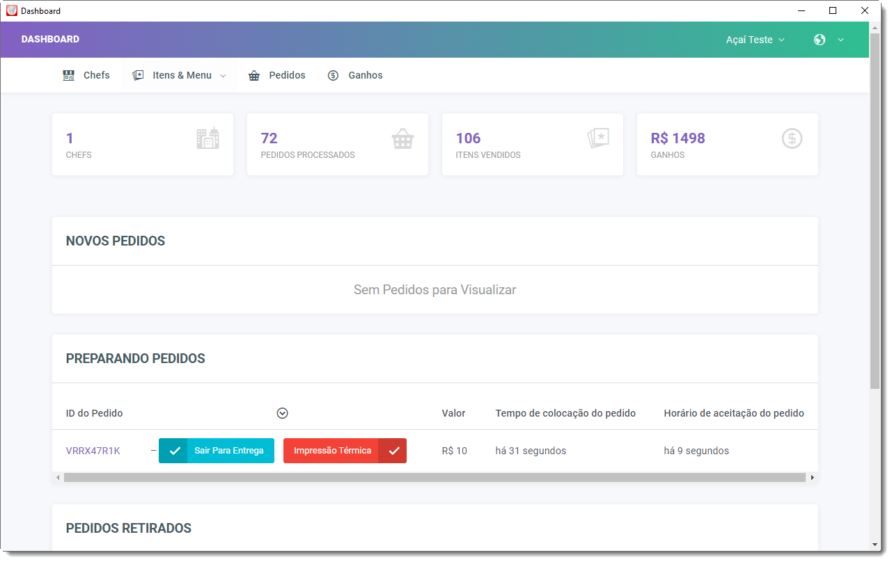Go to the Ganhos menu item

pos(365,75)
